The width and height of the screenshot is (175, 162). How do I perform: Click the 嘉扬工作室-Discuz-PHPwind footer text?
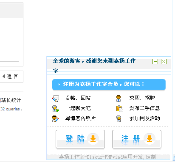coord(108,157)
